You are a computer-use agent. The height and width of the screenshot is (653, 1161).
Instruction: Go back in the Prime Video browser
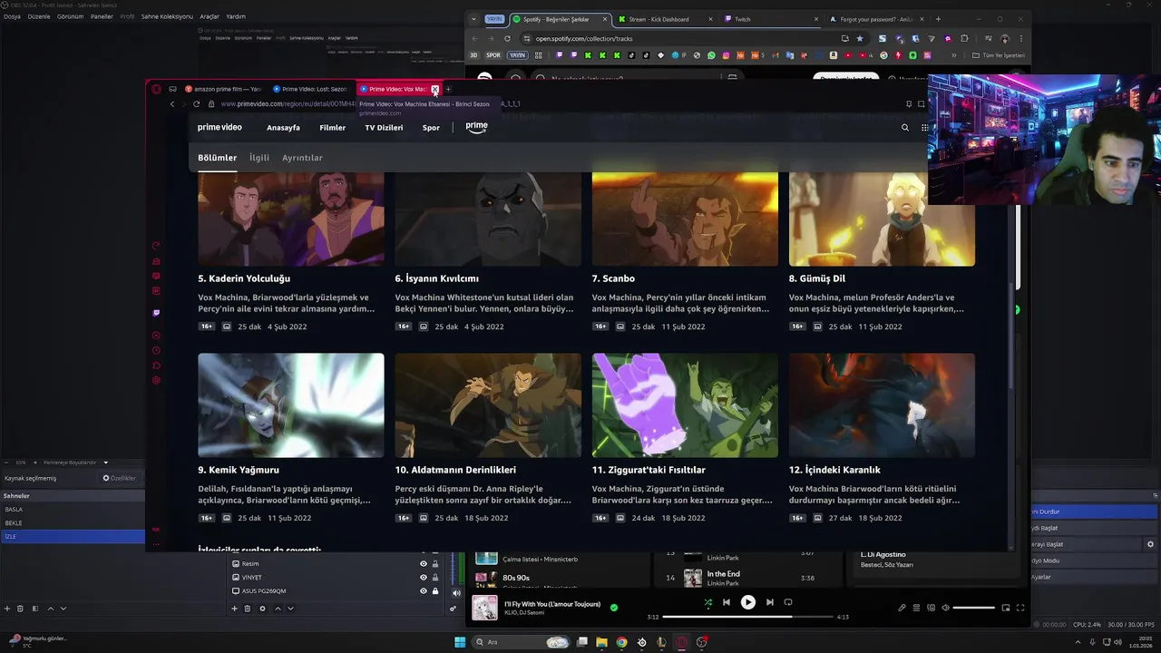[x=172, y=104]
